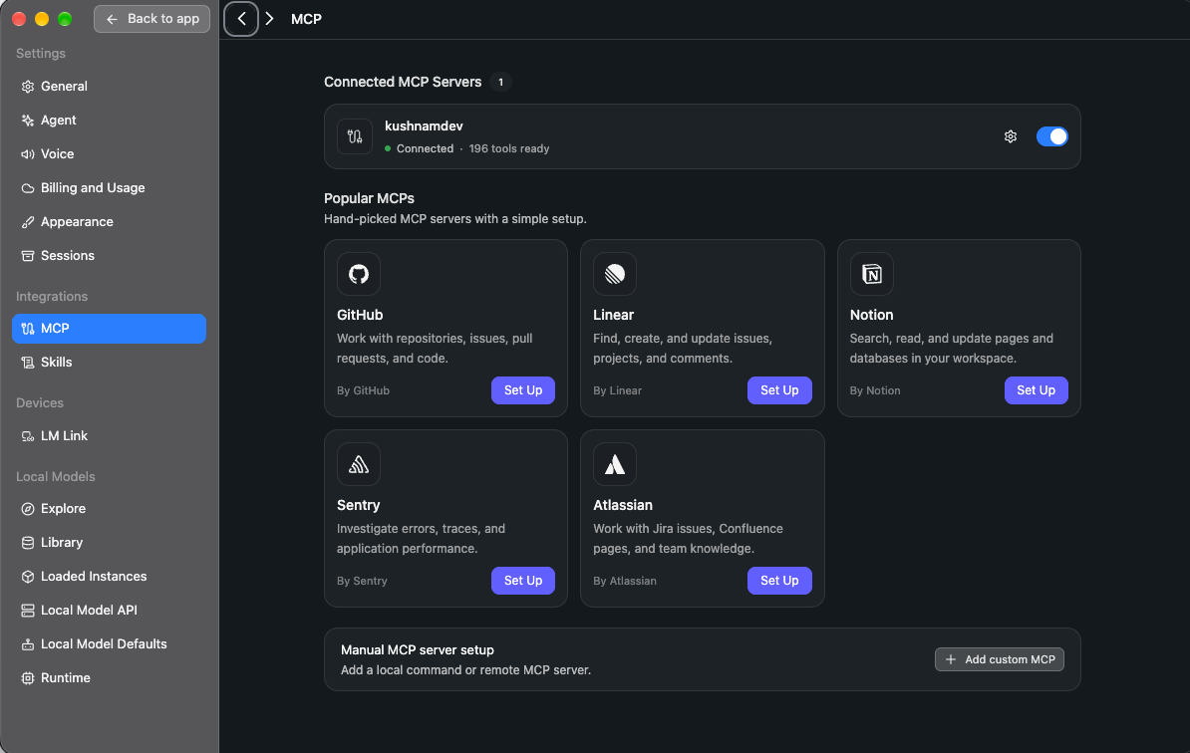Click the Runtime chip icon
Screen dimensions: 1190x753
[x=28, y=678]
